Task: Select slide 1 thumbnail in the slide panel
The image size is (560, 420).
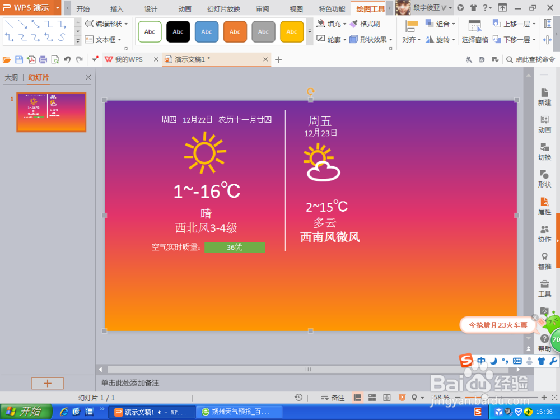Action: pos(50,112)
